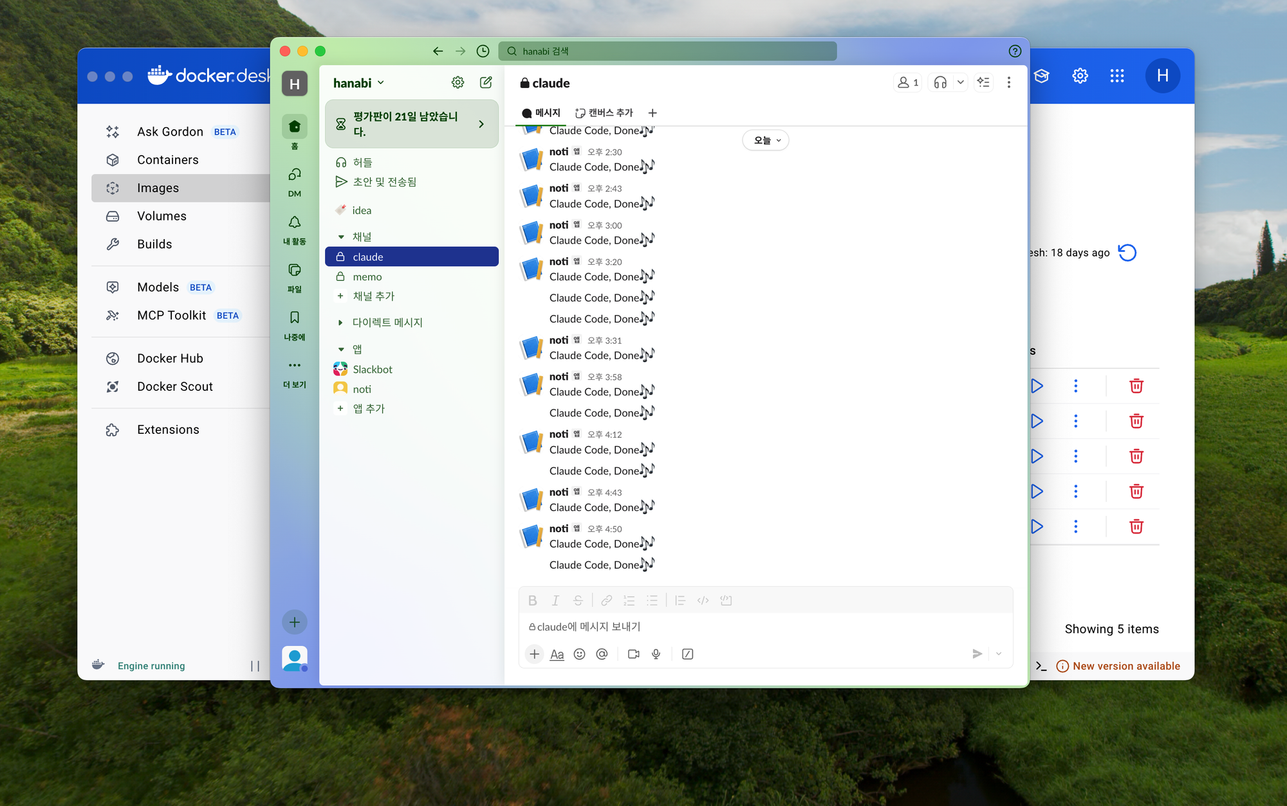The height and width of the screenshot is (806, 1287).
Task: Open huddle options dropdown chevron
Action: click(x=960, y=82)
